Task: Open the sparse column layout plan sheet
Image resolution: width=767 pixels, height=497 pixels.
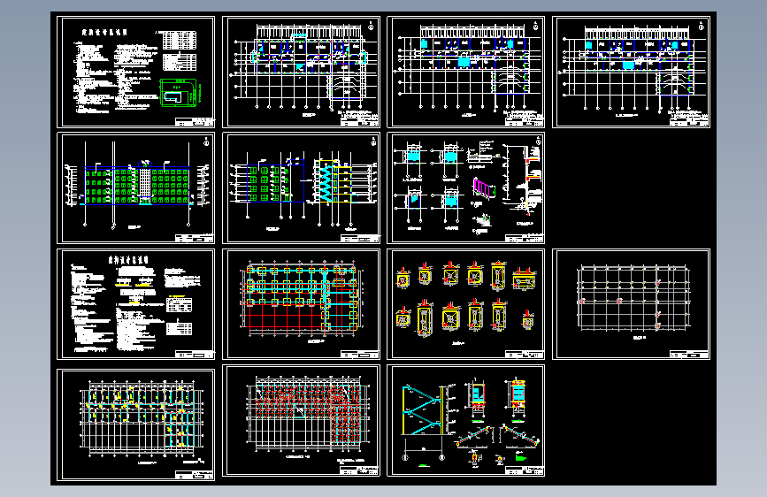Action: pyautogui.click(x=631, y=304)
